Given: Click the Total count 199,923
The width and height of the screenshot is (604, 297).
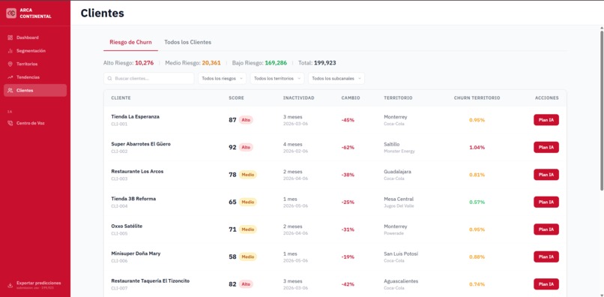Looking at the screenshot, I should [x=325, y=63].
